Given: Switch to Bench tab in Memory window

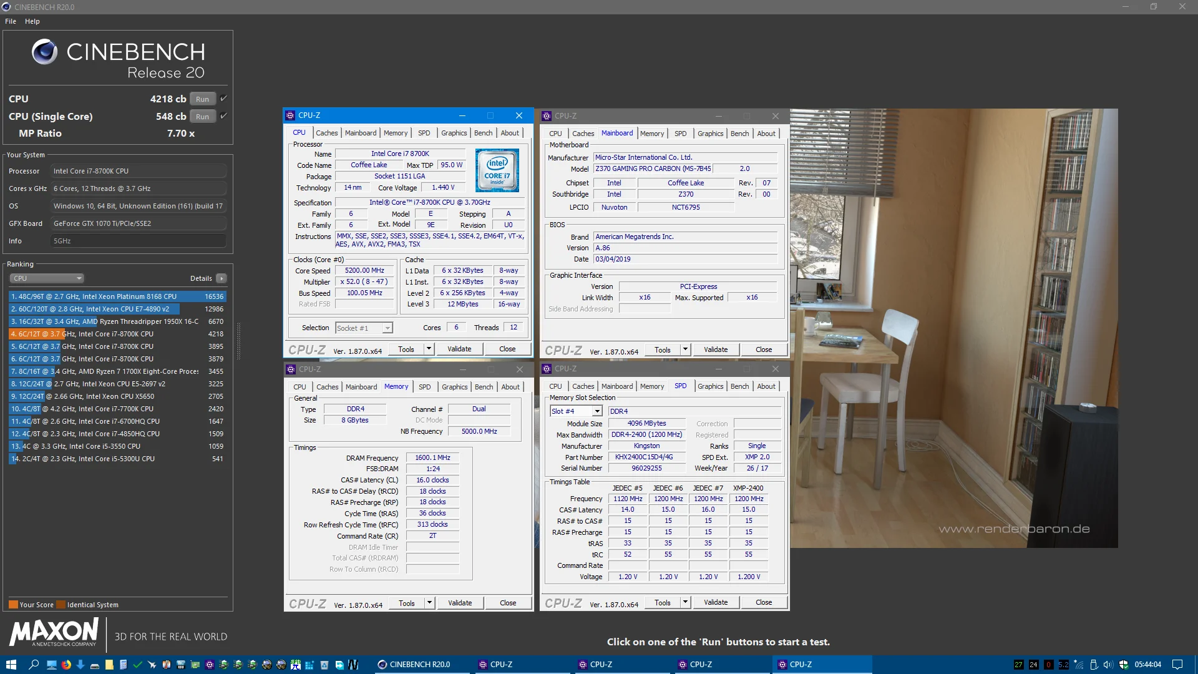Looking at the screenshot, I should (x=484, y=387).
